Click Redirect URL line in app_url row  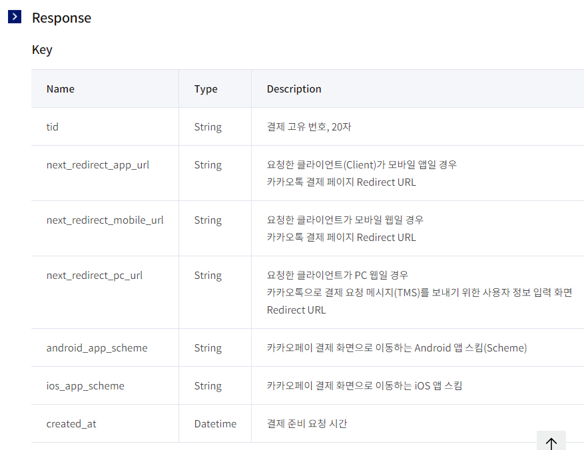click(x=341, y=182)
